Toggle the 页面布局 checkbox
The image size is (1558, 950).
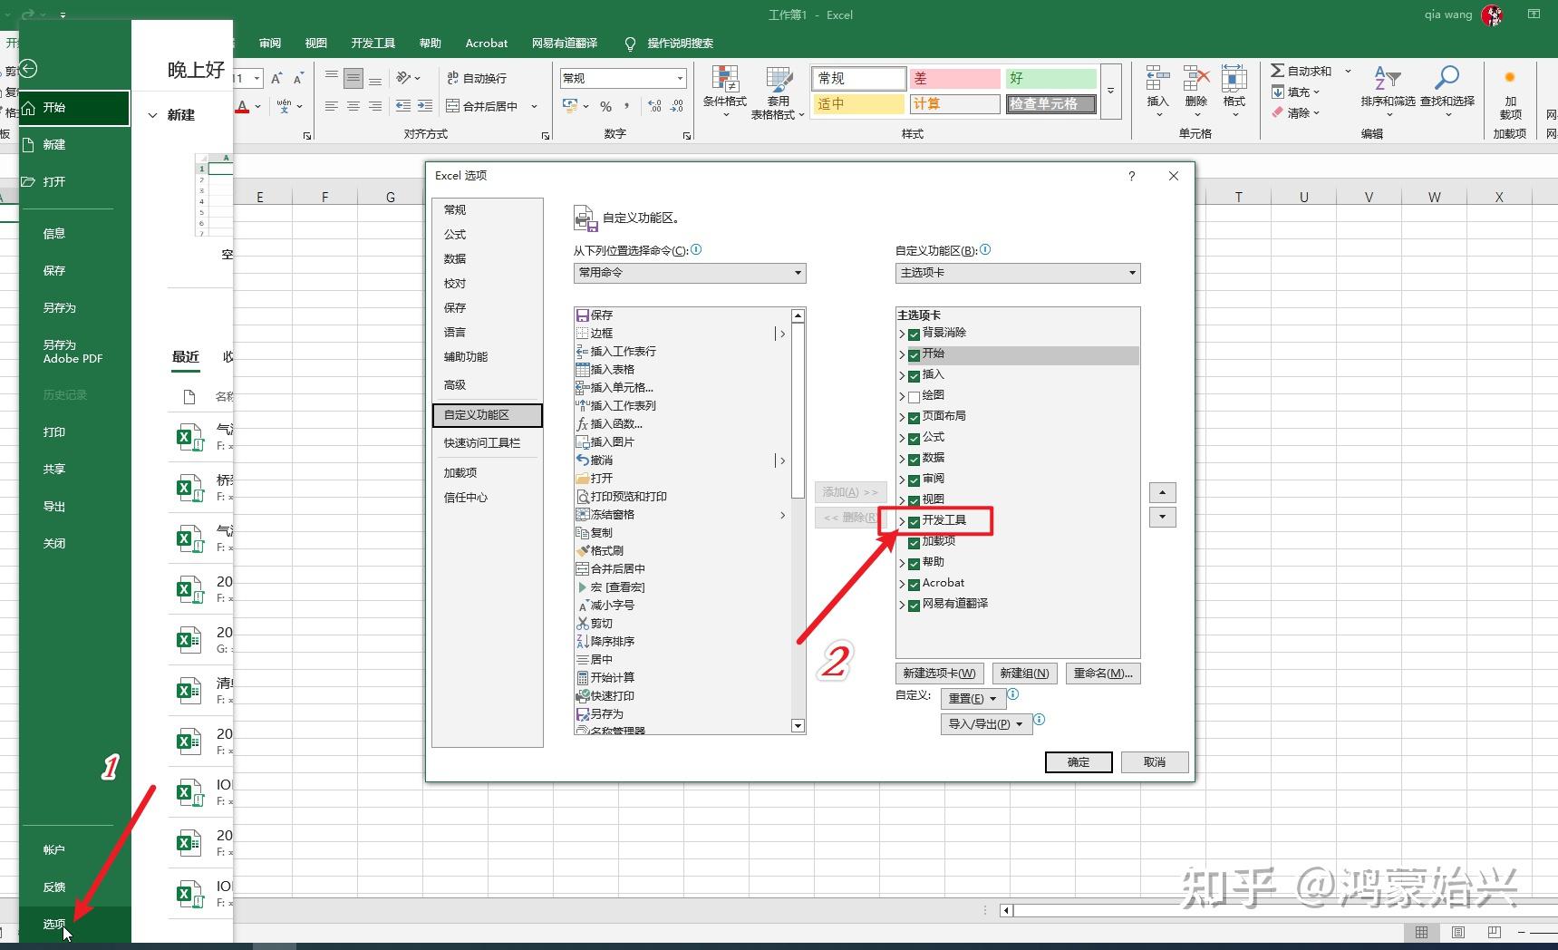point(914,417)
